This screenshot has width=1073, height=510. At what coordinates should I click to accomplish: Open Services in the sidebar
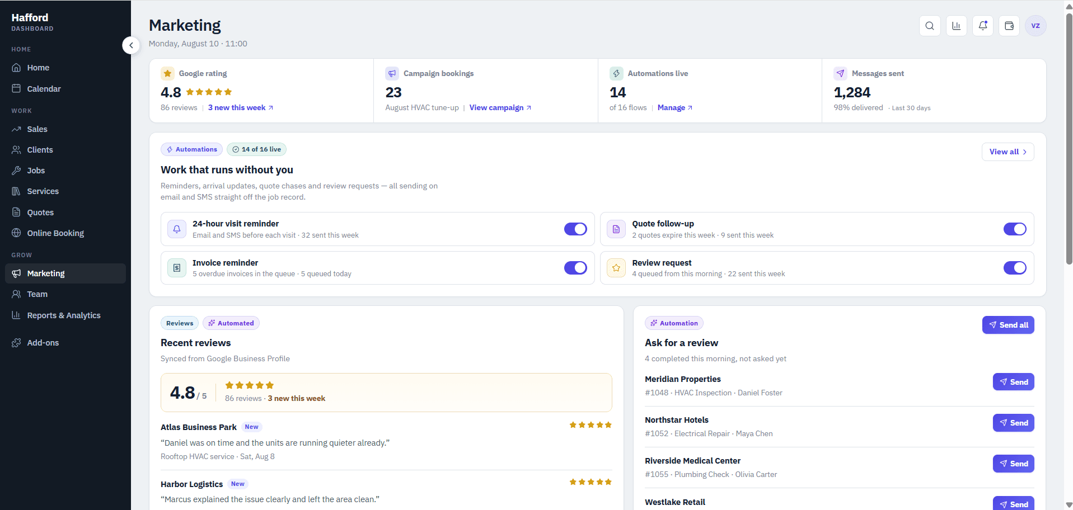pyautogui.click(x=65, y=191)
